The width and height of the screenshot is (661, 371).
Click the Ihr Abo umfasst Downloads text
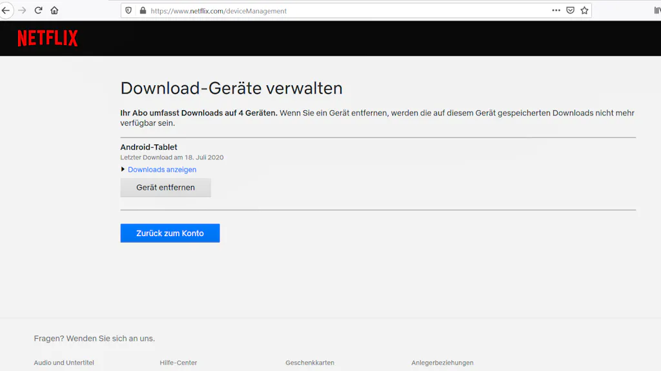click(x=199, y=113)
